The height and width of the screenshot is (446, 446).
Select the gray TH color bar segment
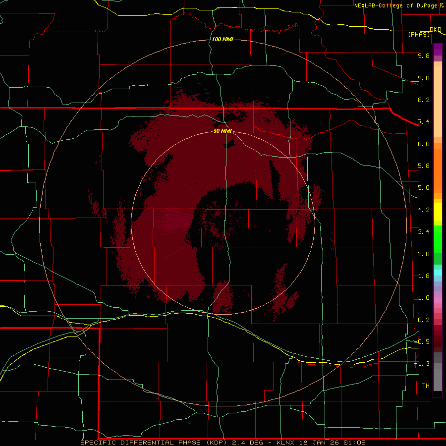(438, 380)
